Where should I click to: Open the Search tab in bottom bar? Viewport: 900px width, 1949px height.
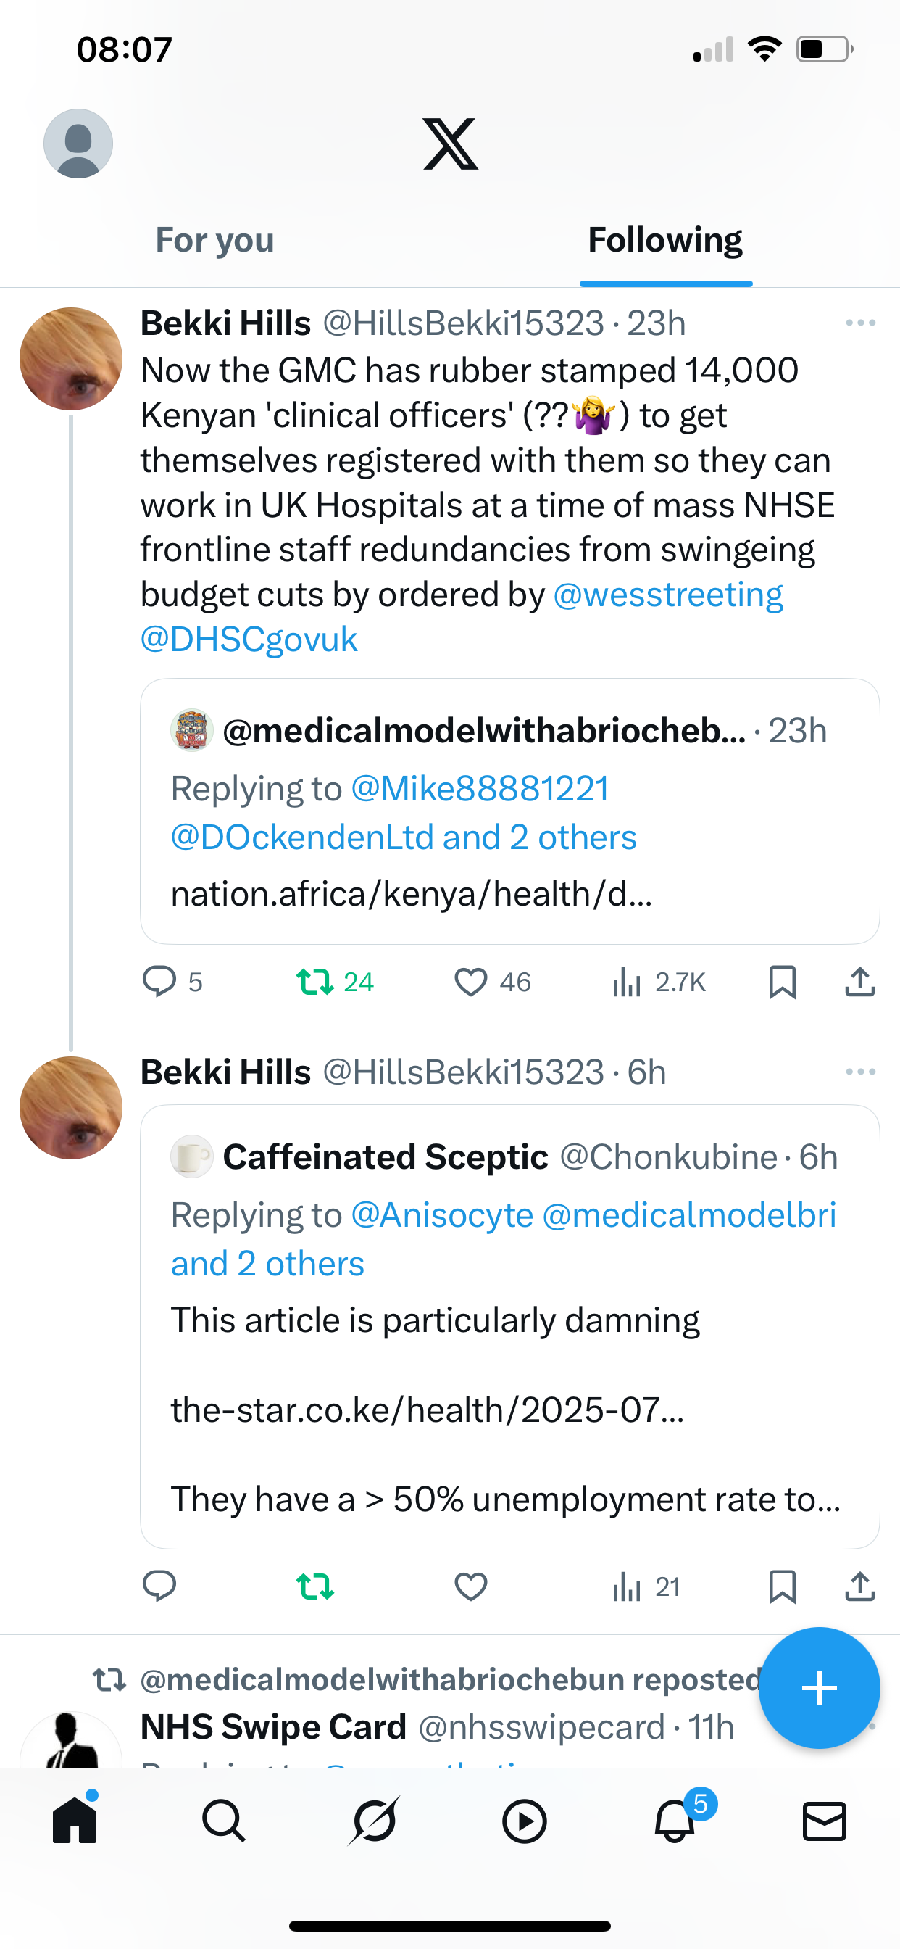tap(224, 1821)
